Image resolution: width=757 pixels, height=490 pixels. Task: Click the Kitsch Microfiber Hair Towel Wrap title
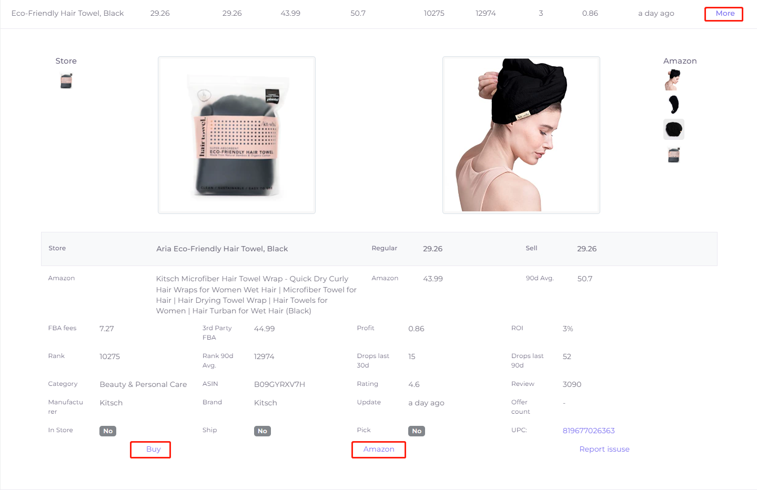[x=256, y=294]
